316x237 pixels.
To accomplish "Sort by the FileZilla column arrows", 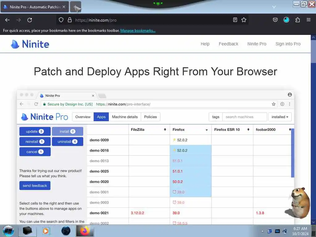I will tap(165, 130).
